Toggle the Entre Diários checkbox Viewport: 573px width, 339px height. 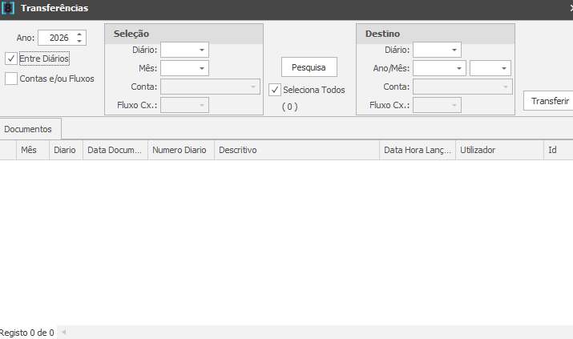point(11,59)
